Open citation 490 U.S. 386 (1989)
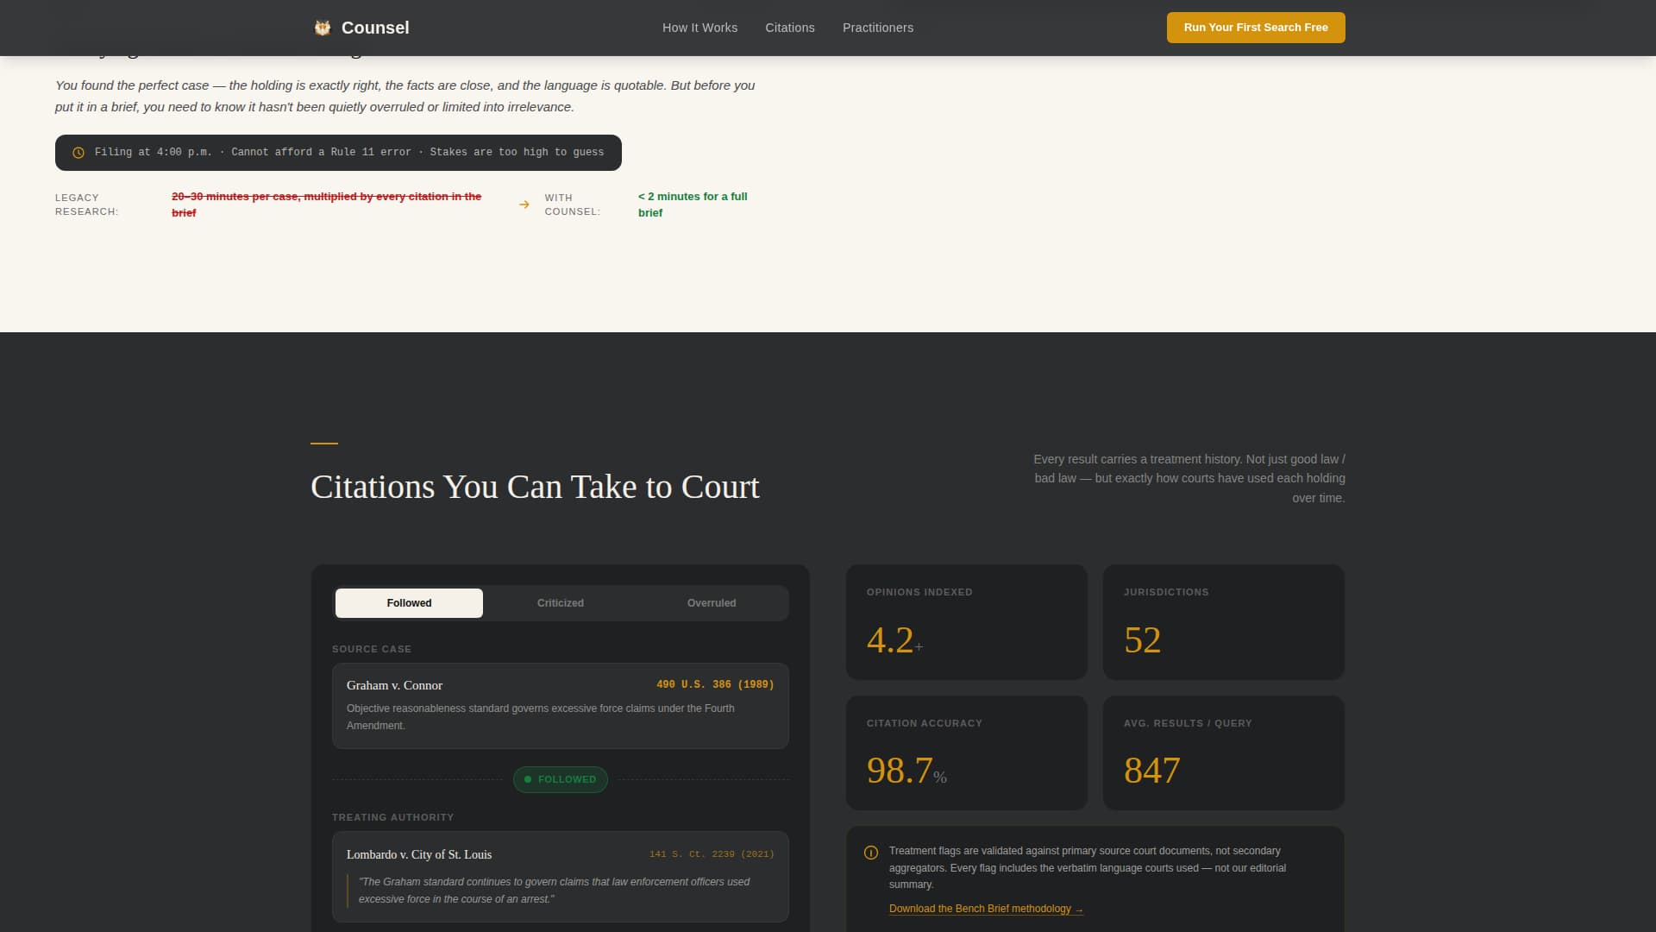Screen dimensions: 1656x932 click(715, 683)
